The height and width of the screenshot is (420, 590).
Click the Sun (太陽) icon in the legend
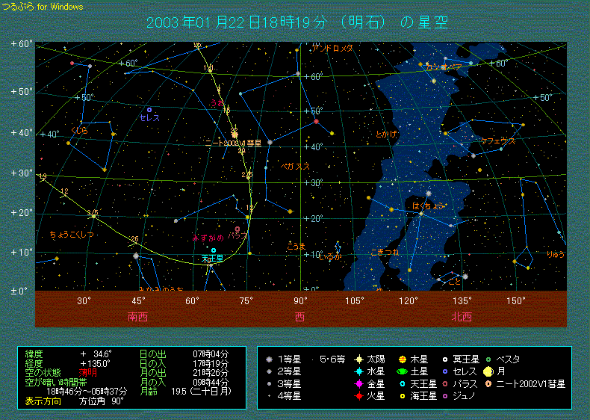pyautogui.click(x=359, y=359)
